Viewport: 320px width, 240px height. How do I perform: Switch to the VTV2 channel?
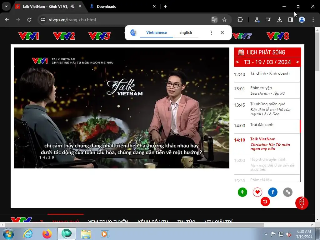[x=64, y=36]
